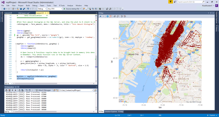Go to previous plot with back arrow
The width and height of the screenshot is (219, 117).
(x=100, y=16)
